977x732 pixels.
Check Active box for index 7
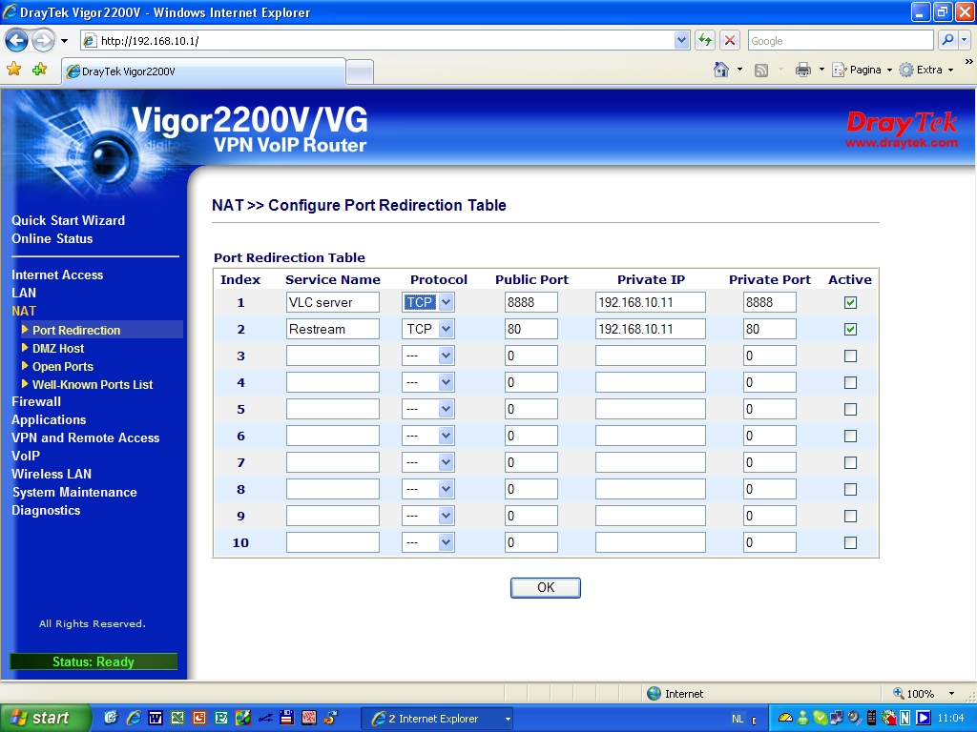850,463
